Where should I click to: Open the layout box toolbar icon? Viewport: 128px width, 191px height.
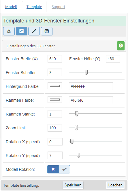click(x=47, y=31)
